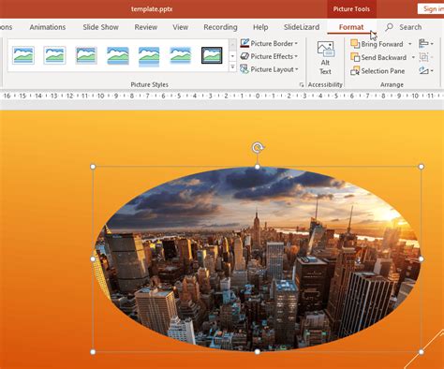
Task: Apply the fifth picture style thumbnail
Action: click(x=149, y=55)
